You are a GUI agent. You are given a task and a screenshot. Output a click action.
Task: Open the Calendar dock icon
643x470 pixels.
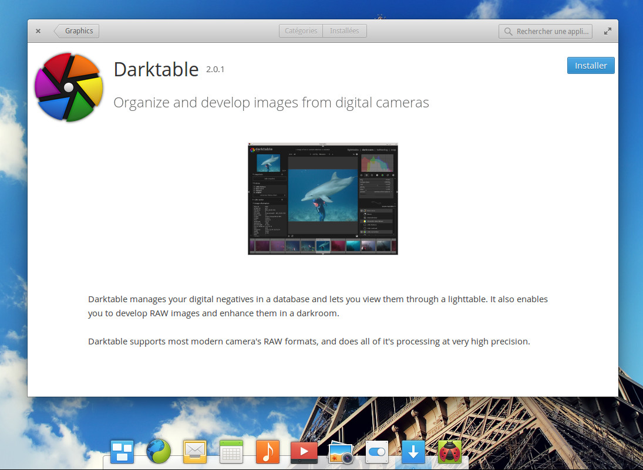pos(231,452)
